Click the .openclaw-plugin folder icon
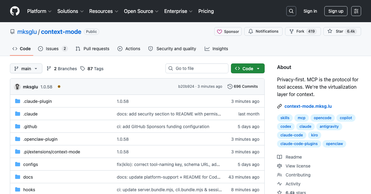The image size is (371, 194). 18,139
